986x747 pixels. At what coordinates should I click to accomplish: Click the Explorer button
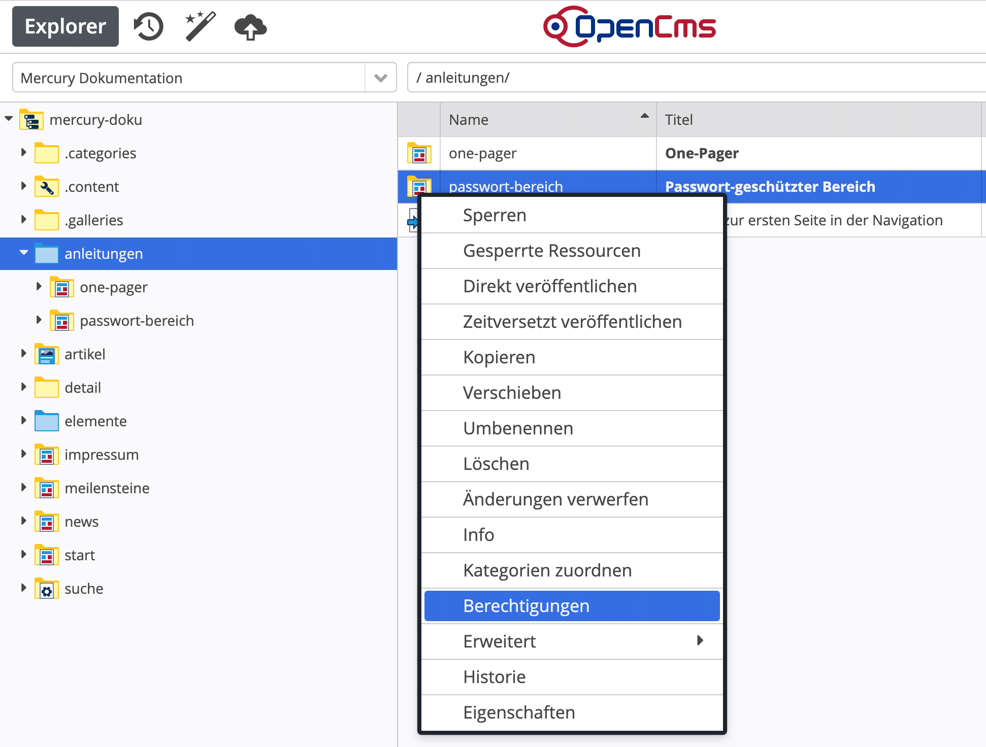(65, 26)
